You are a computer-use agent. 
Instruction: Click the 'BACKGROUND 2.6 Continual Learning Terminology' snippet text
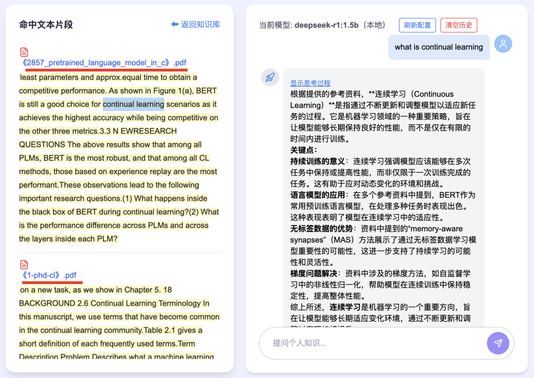[x=114, y=303]
